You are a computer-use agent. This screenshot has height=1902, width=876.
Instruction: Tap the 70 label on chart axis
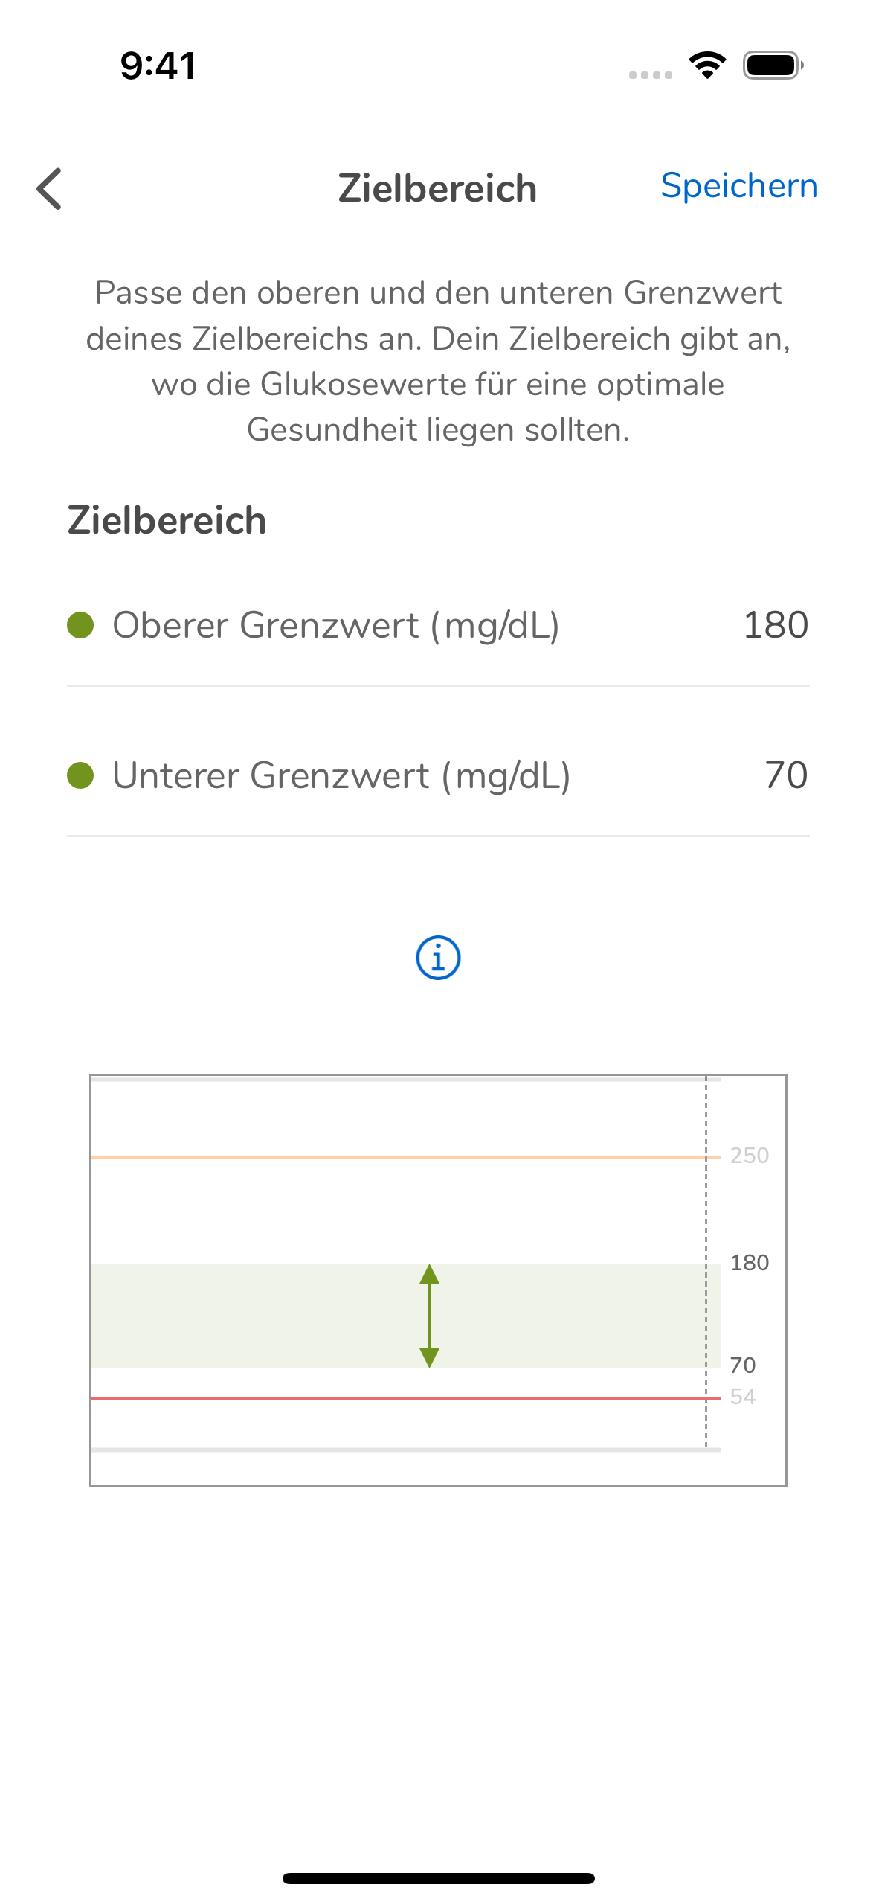point(743,1365)
